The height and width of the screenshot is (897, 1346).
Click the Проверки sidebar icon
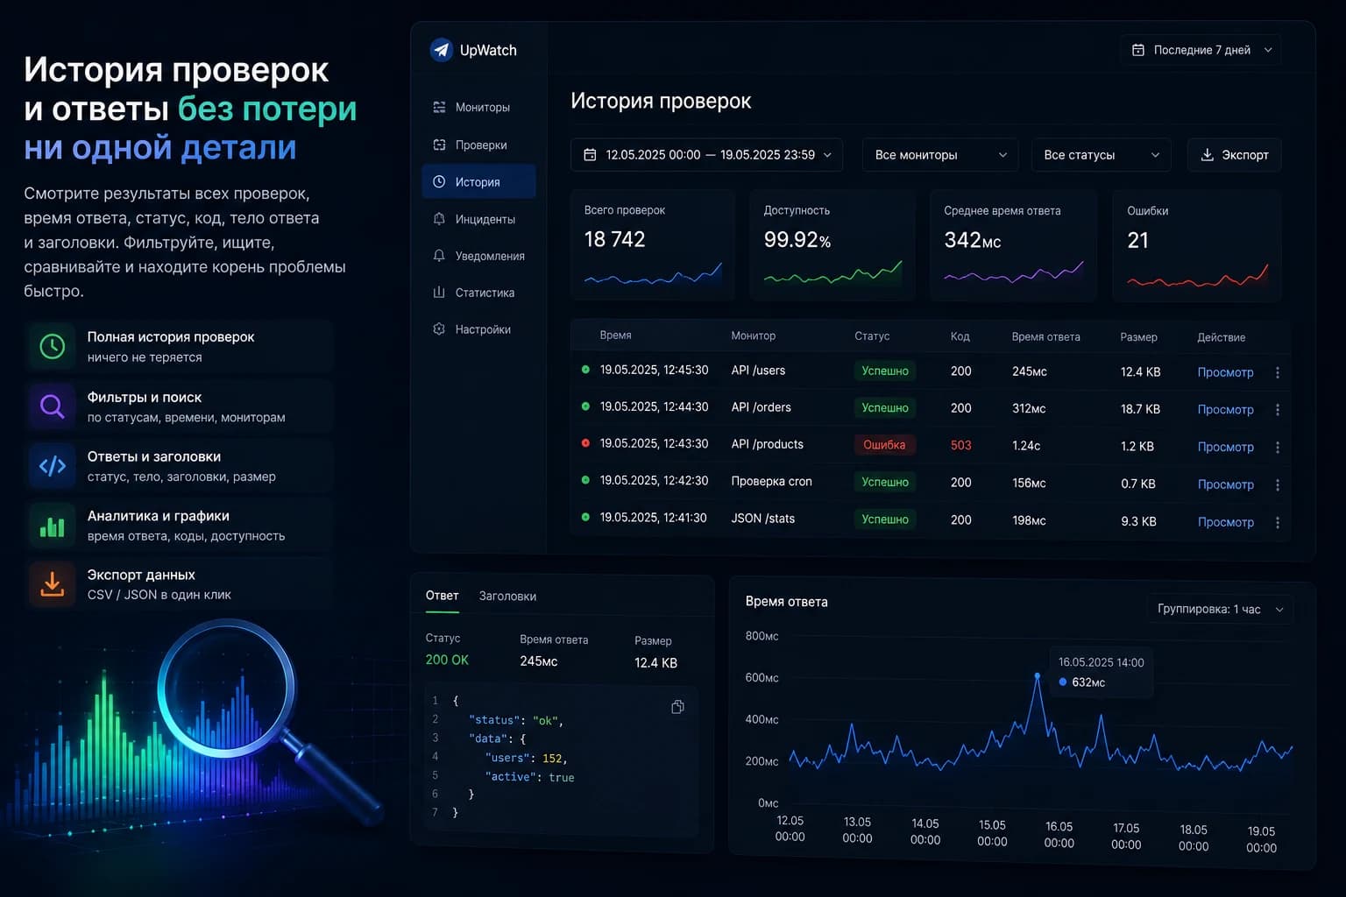click(439, 145)
